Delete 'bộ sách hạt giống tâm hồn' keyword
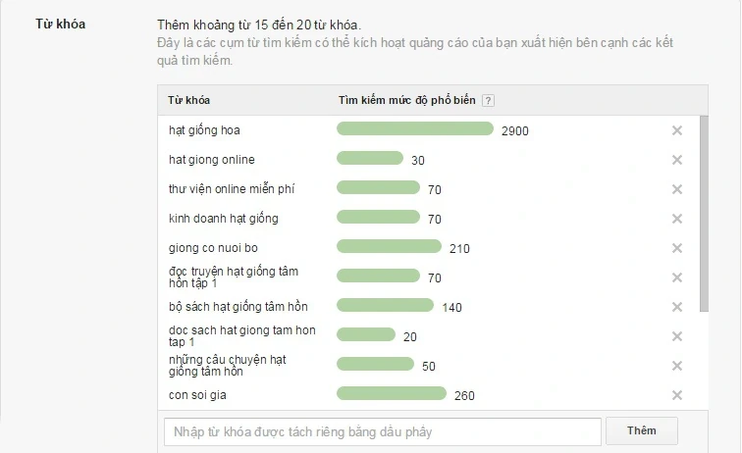 pos(676,307)
